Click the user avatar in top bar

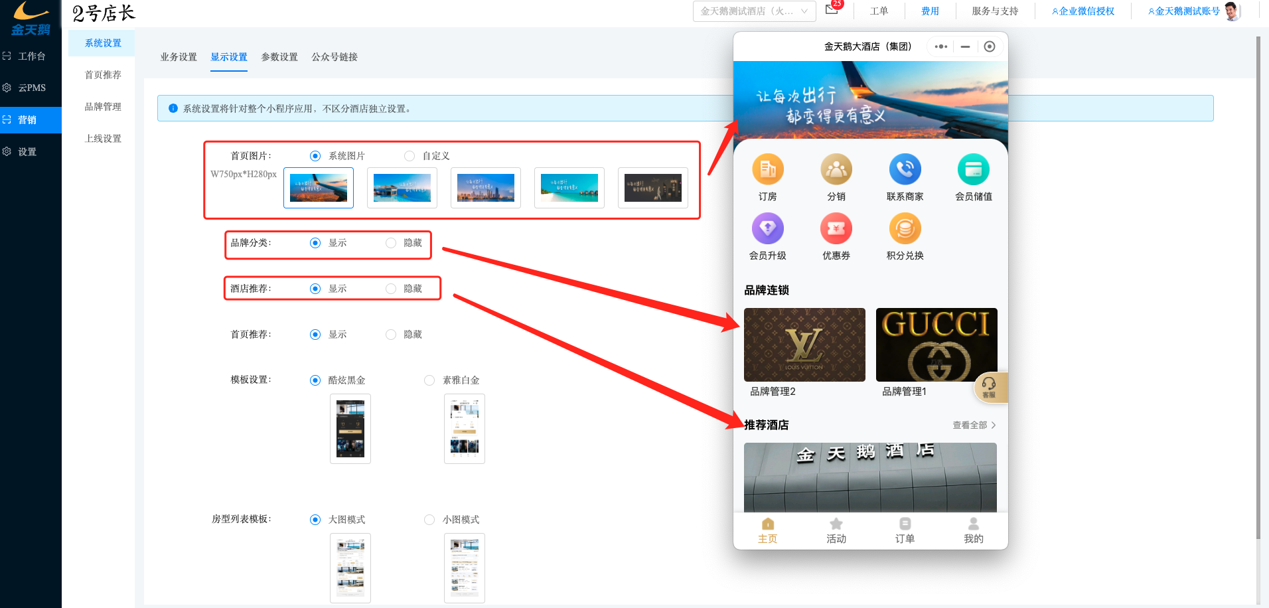[1232, 11]
